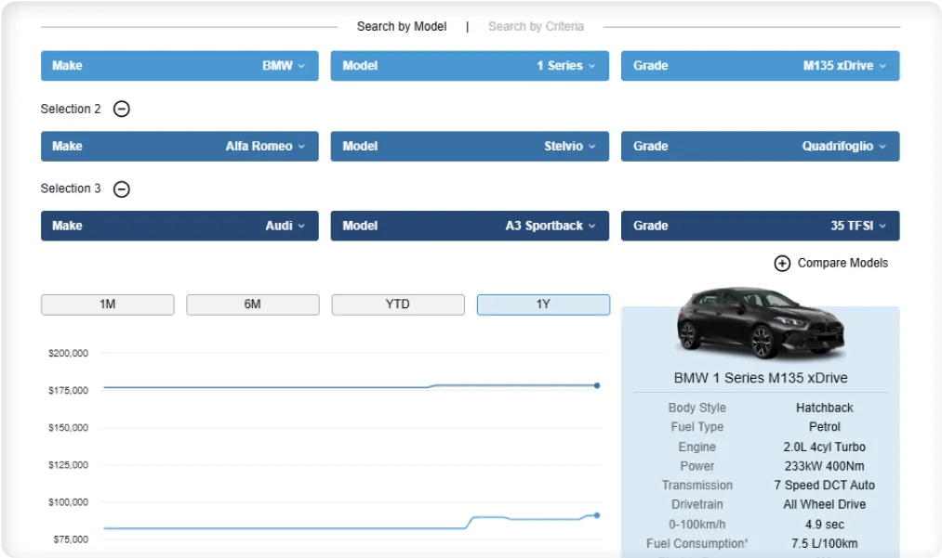Screen dimensions: 942x558
Task: Click the $175,000 axis label
Action: [68, 391]
